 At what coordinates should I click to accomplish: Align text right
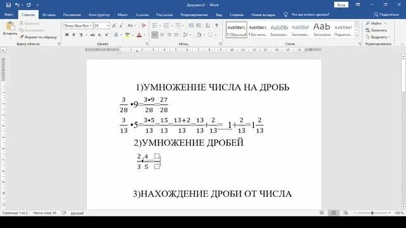point(169,35)
